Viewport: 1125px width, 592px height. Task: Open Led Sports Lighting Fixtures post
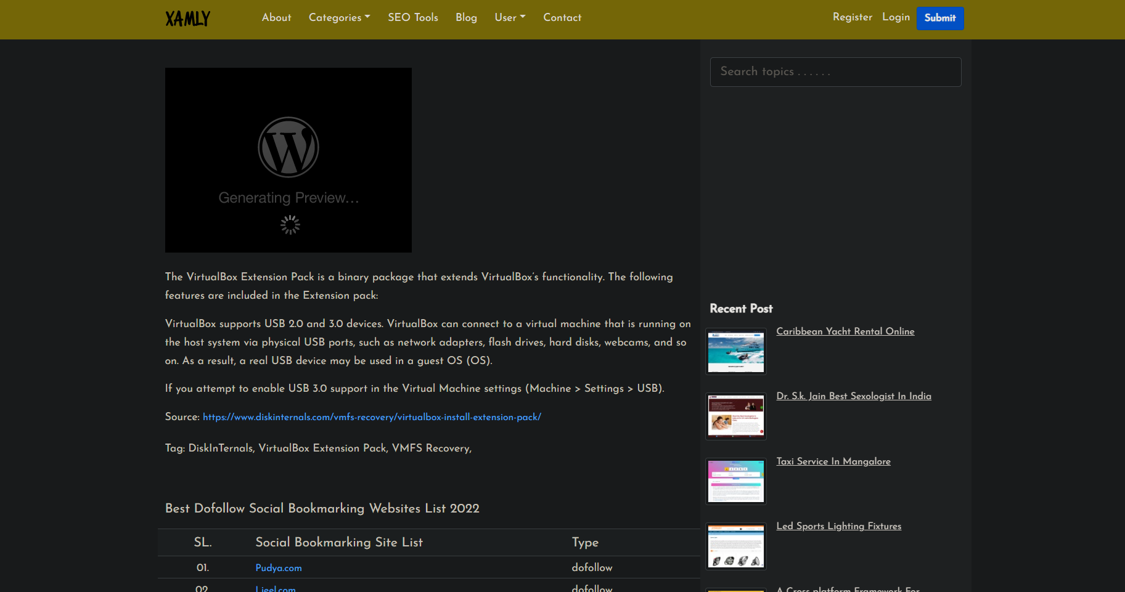838,526
